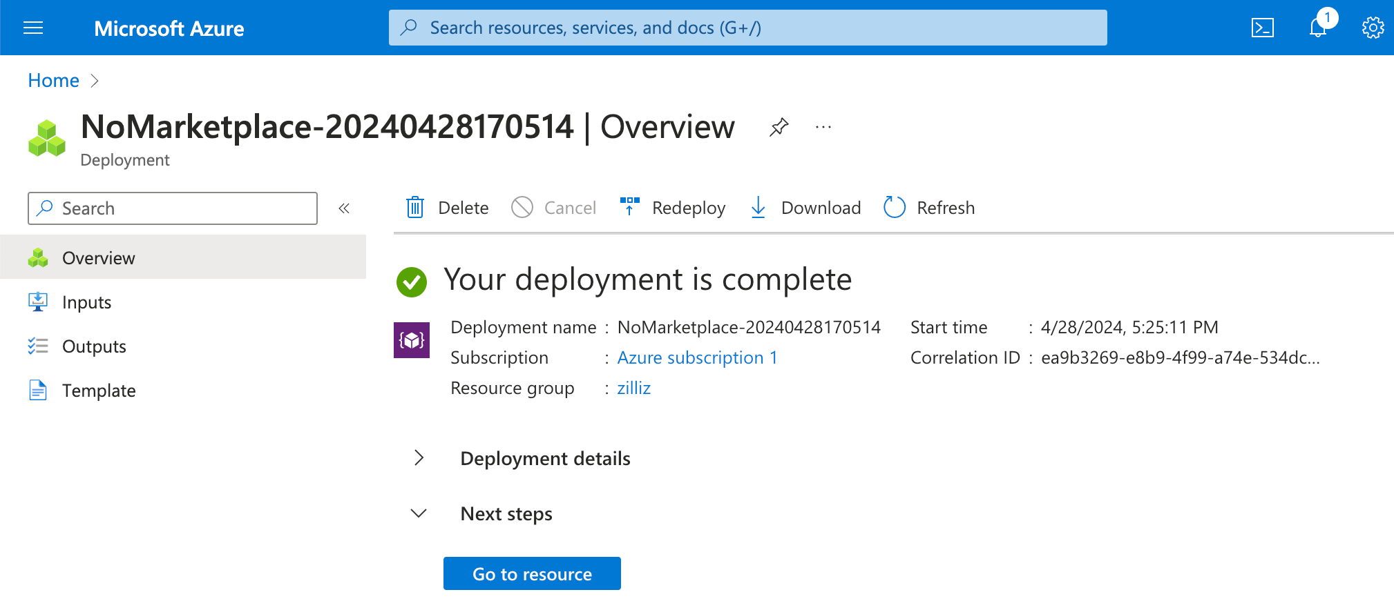Click the top global search resources field
The image size is (1394, 610).
(x=747, y=28)
